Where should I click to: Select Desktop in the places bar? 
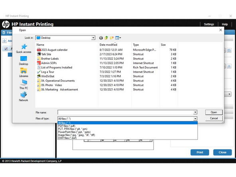tap(24, 61)
